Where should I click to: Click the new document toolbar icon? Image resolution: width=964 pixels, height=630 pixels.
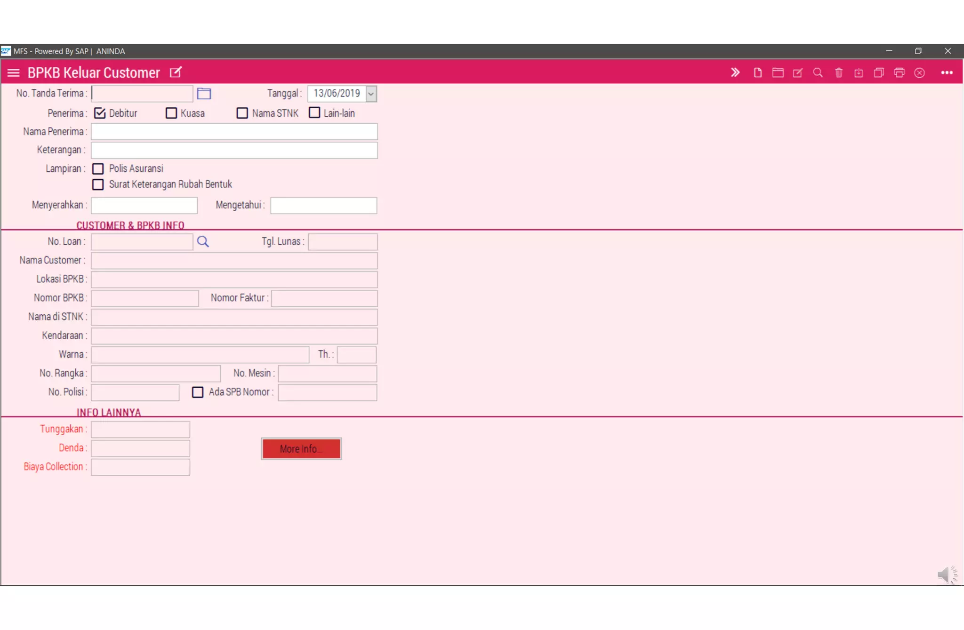pyautogui.click(x=757, y=72)
